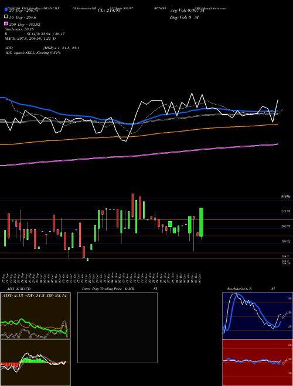Viewport: 293px width, 386px height.
Task: Click the 202.73 price axis label
Action: [x=286, y=226]
